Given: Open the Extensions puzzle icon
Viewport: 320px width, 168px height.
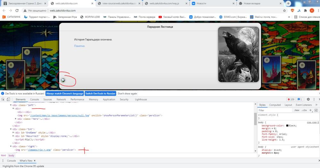Looking at the screenshot, I should 305,11.
